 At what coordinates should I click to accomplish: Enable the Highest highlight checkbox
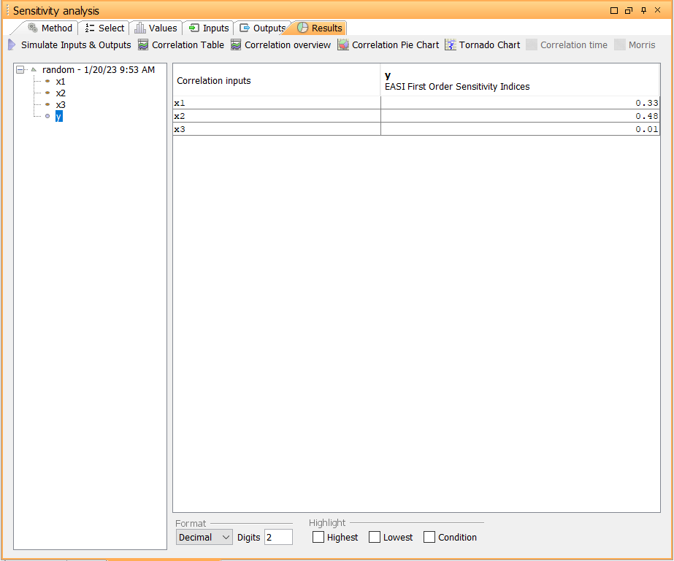click(318, 537)
